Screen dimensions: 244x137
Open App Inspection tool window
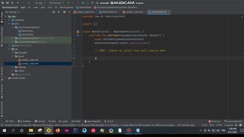(x=93, y=121)
